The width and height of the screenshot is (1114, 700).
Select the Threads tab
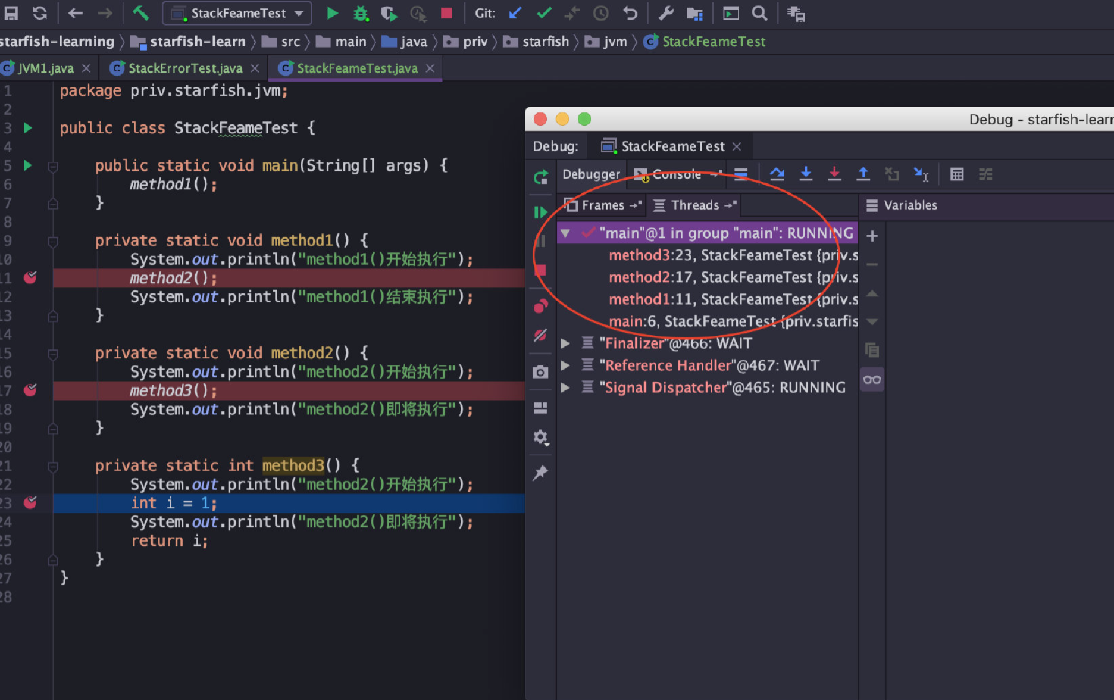tap(695, 205)
